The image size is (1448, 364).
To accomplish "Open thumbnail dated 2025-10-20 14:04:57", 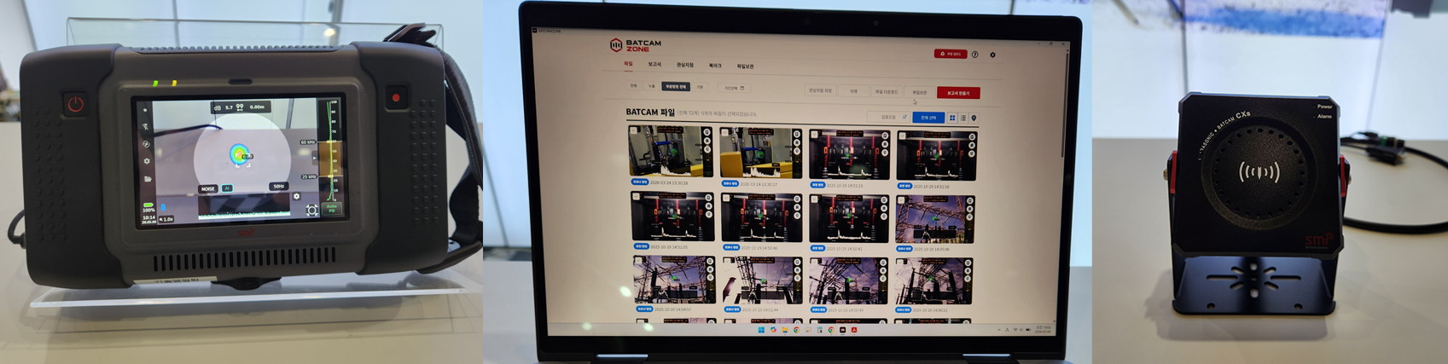I will pyautogui.click(x=675, y=280).
